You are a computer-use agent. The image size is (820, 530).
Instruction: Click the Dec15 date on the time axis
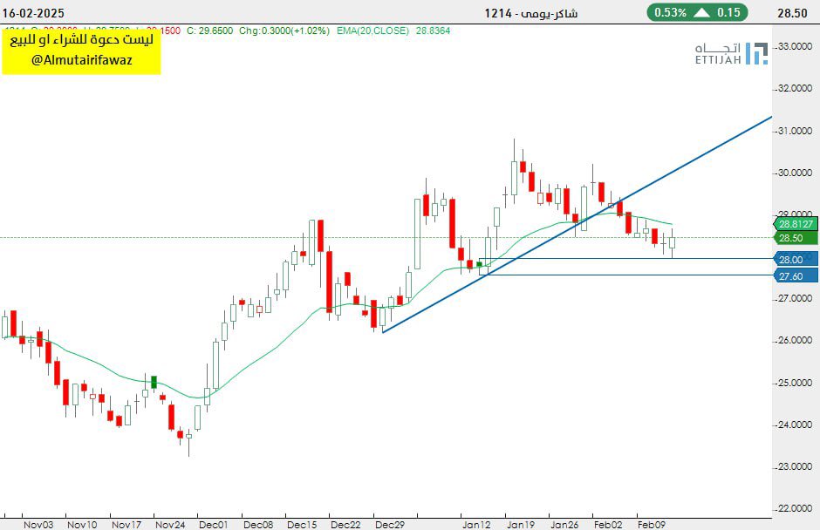click(302, 524)
